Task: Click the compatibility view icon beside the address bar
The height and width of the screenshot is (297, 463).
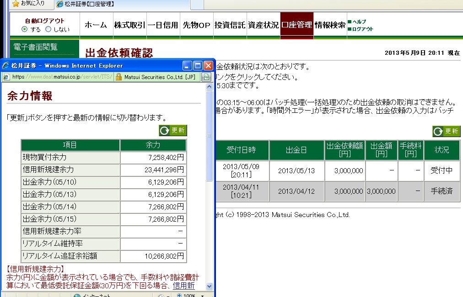Action: (x=207, y=77)
